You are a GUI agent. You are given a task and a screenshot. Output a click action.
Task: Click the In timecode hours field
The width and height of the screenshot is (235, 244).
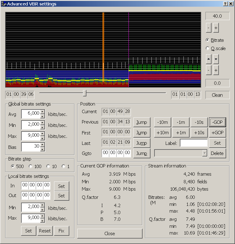point(25,185)
